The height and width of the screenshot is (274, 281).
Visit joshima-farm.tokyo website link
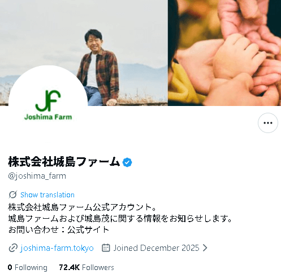(57, 248)
